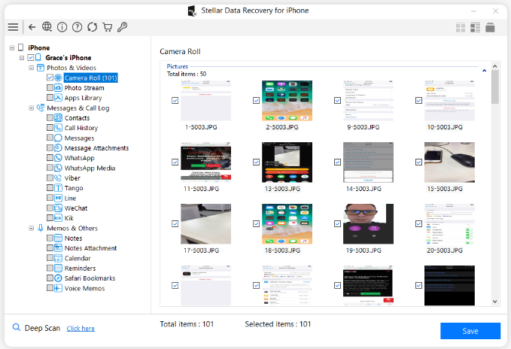Collapse the iPhone root node
This screenshot has height=349, width=511.
12,48
